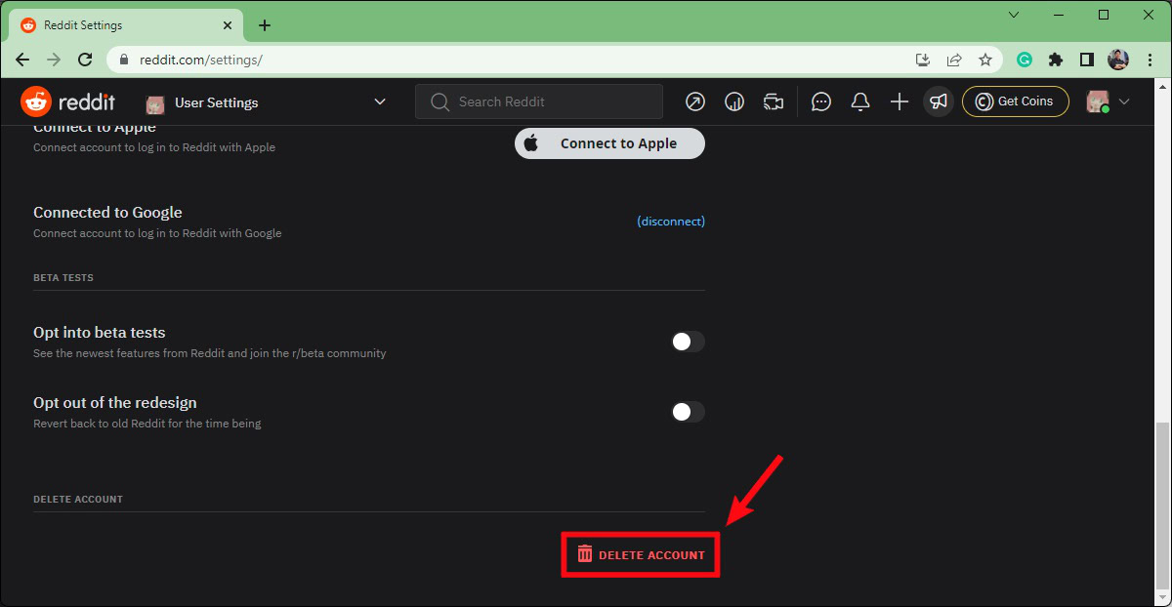1172x607 pixels.
Task: Open the Chrome three-dot menu
Action: (x=1150, y=60)
